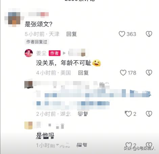Open the username 姜尘 profile link
The width and height of the screenshot is (159, 154).
[41, 53]
